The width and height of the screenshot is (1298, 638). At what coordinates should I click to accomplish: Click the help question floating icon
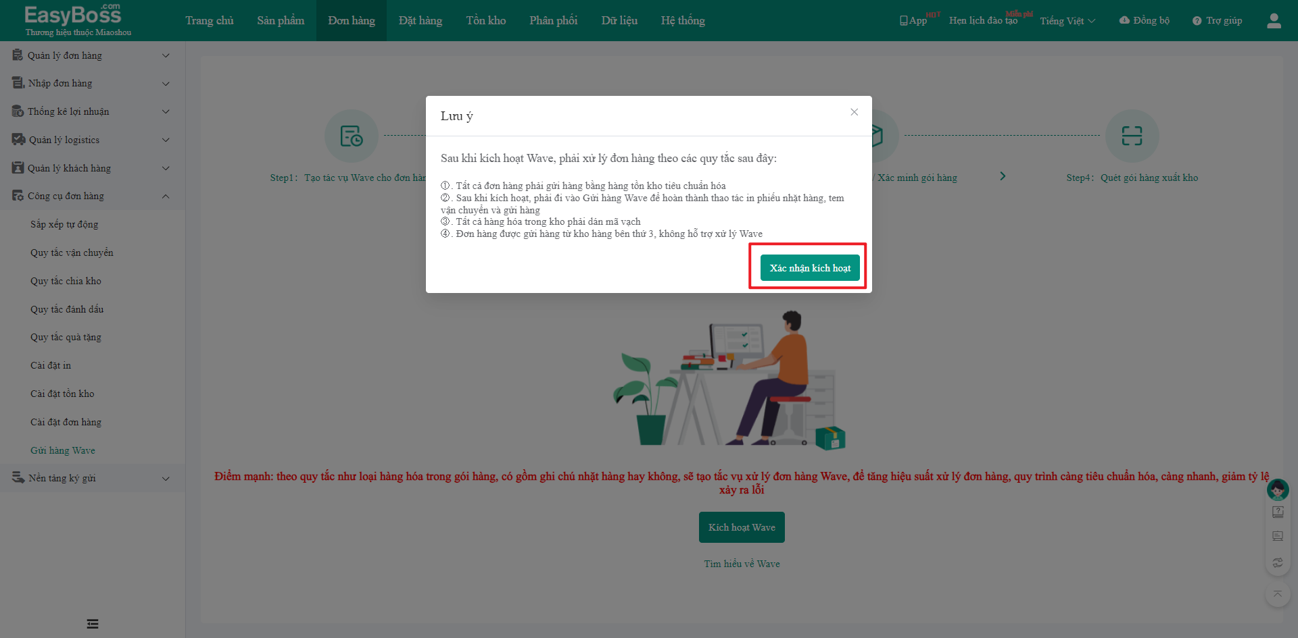pyautogui.click(x=1278, y=512)
